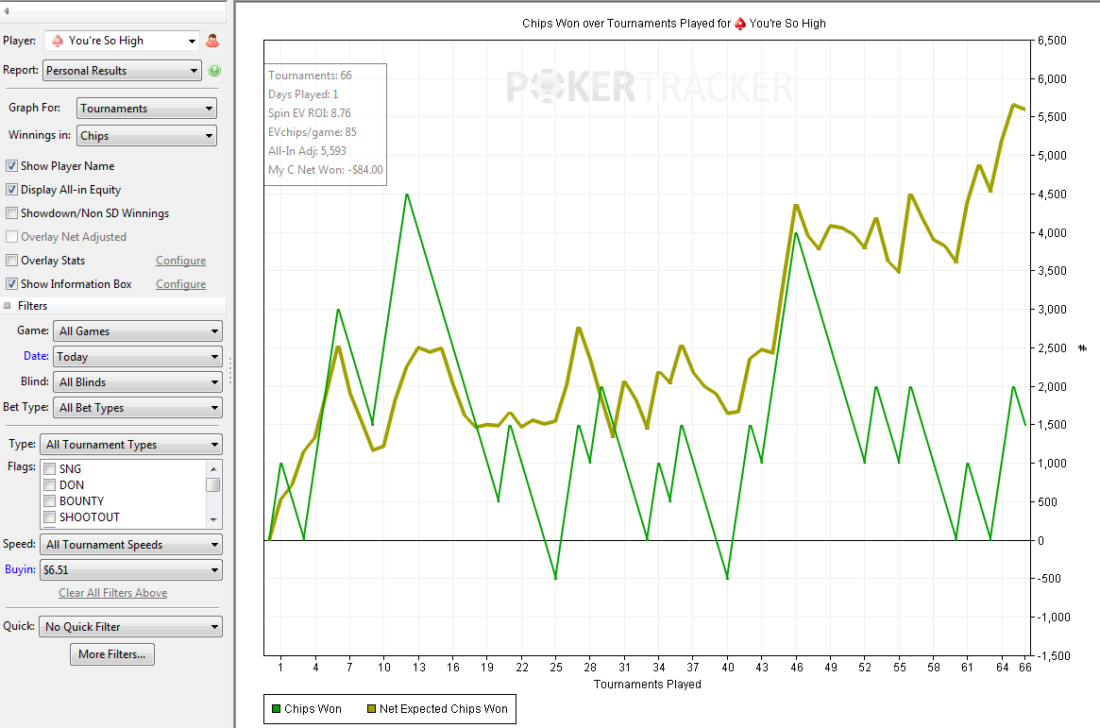The height and width of the screenshot is (728, 1100).
Task: Open the Report Personal Results dropdown
Action: (122, 70)
